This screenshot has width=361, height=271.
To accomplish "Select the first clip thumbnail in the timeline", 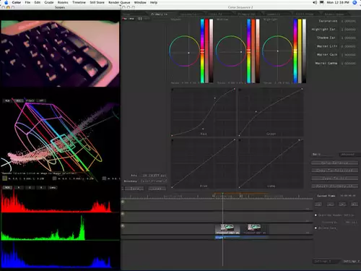I will pos(227,229).
